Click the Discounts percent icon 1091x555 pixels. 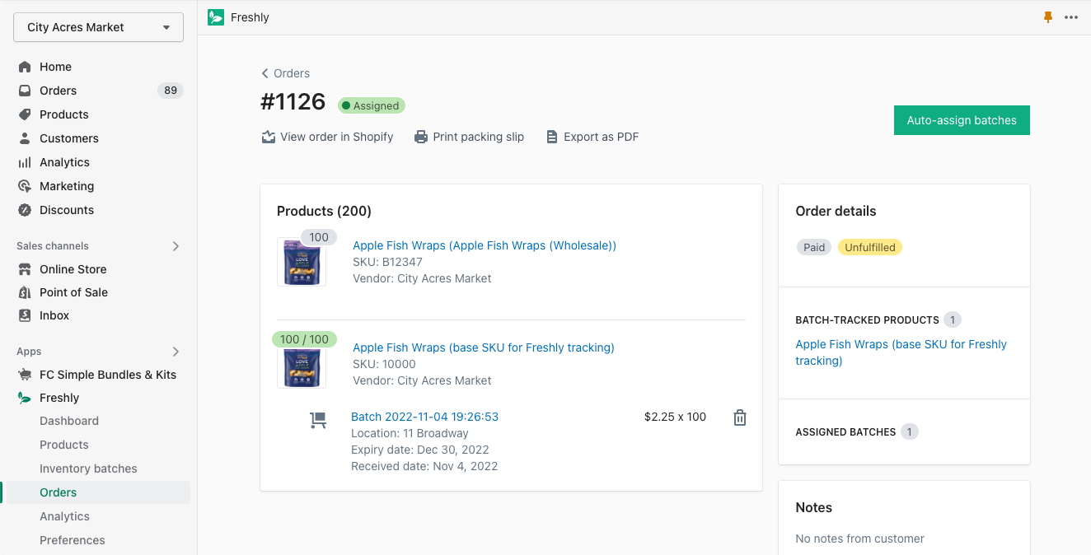tap(25, 210)
